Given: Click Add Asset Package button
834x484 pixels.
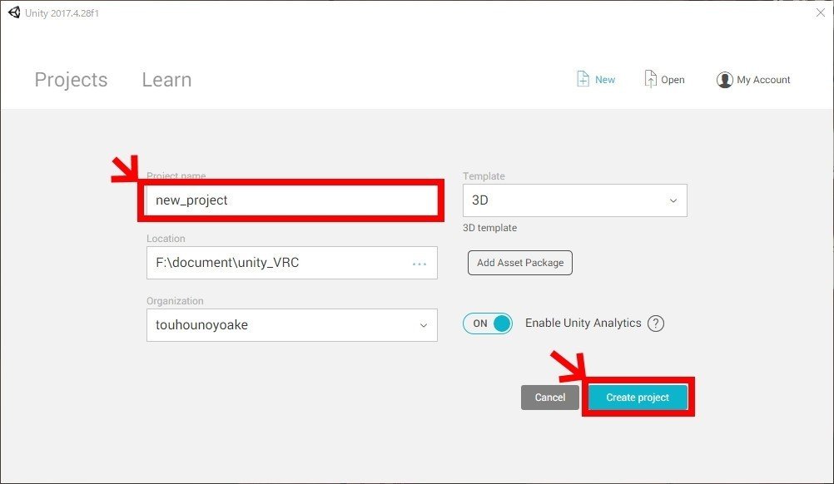Looking at the screenshot, I should (x=520, y=263).
